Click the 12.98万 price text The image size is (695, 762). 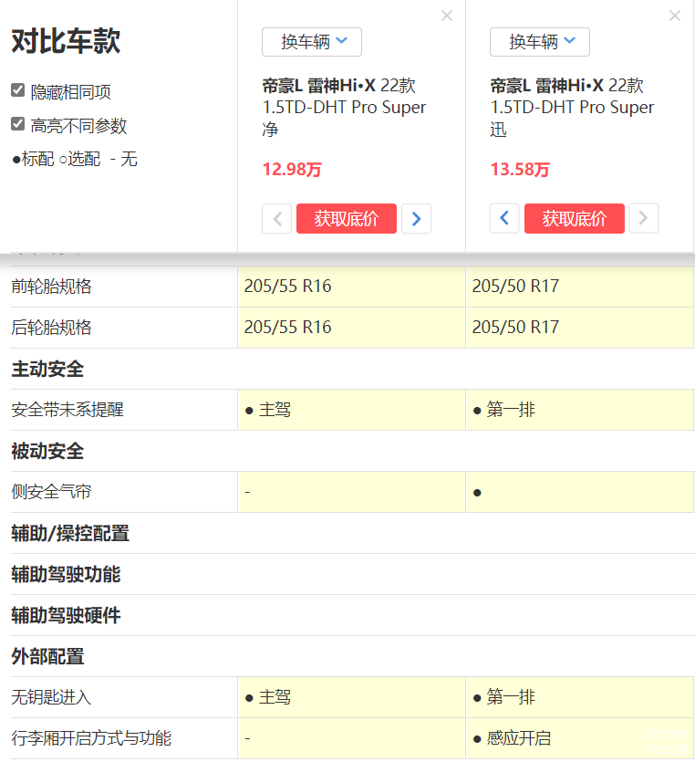[x=292, y=169]
